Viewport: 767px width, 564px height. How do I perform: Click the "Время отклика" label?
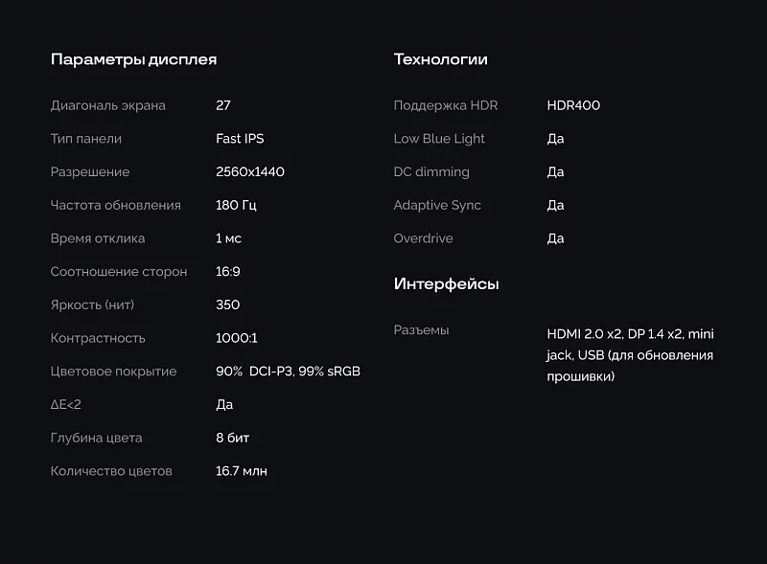point(98,238)
